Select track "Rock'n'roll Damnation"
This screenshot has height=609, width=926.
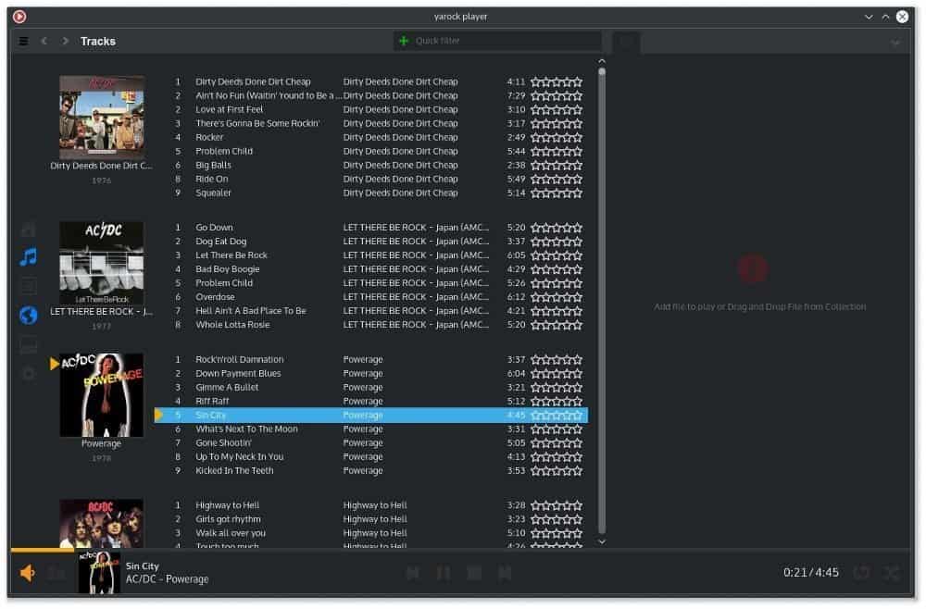pos(239,359)
